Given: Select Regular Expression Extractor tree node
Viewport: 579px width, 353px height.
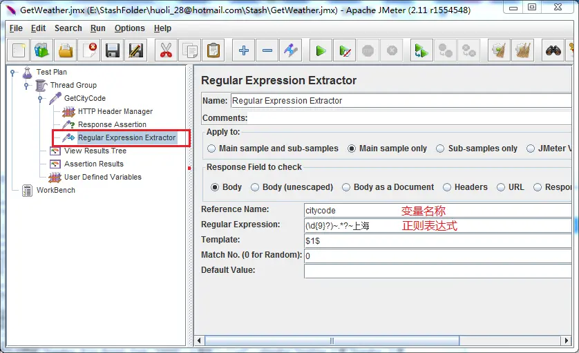Looking at the screenshot, I should (126, 137).
